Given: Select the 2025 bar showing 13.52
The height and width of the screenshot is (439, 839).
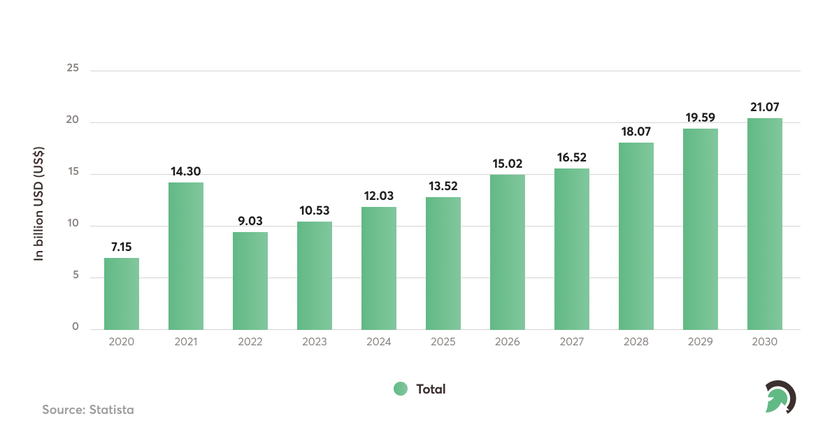Looking at the screenshot, I should pos(443,262).
